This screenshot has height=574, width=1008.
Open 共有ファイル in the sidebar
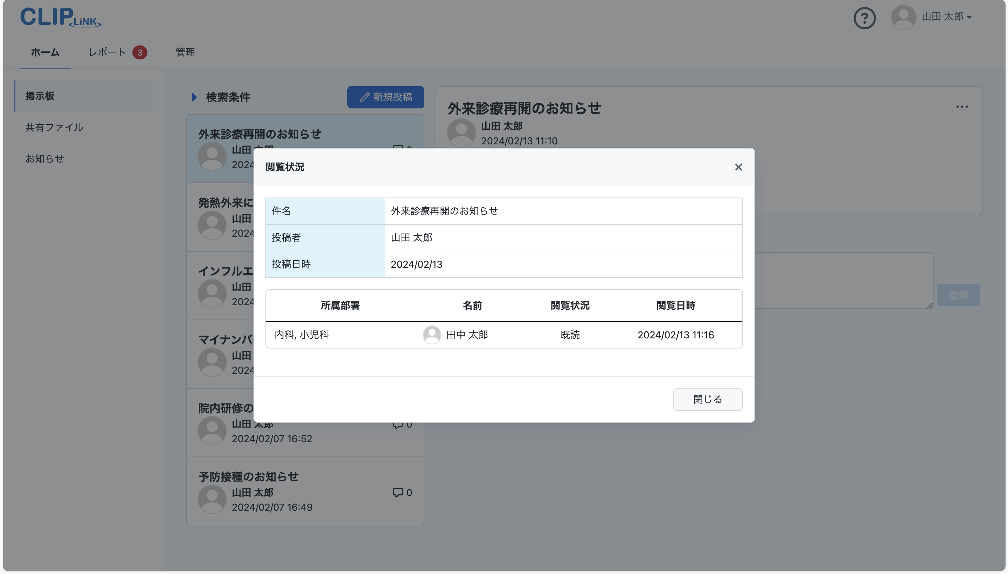[x=54, y=127]
